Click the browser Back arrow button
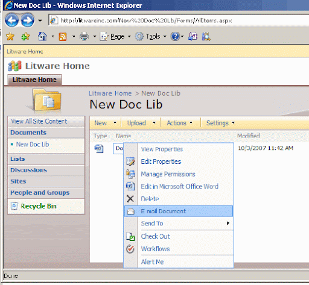This screenshot has height=285, width=309. tap(12, 20)
